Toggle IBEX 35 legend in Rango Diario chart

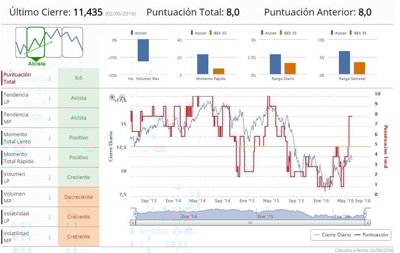[288, 33]
